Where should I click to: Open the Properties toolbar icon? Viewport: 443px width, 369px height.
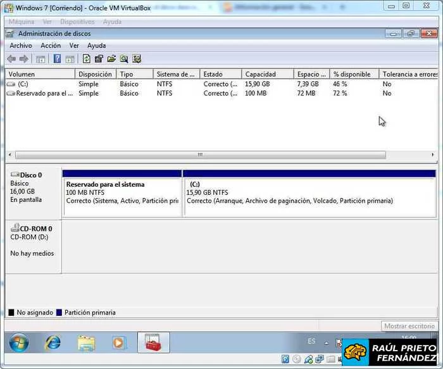[x=99, y=59]
